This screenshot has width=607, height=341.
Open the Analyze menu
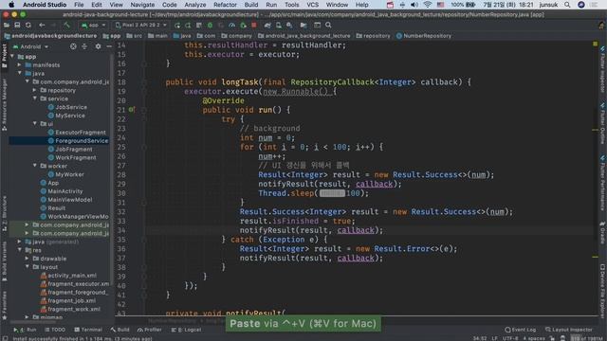pyautogui.click(x=195, y=5)
